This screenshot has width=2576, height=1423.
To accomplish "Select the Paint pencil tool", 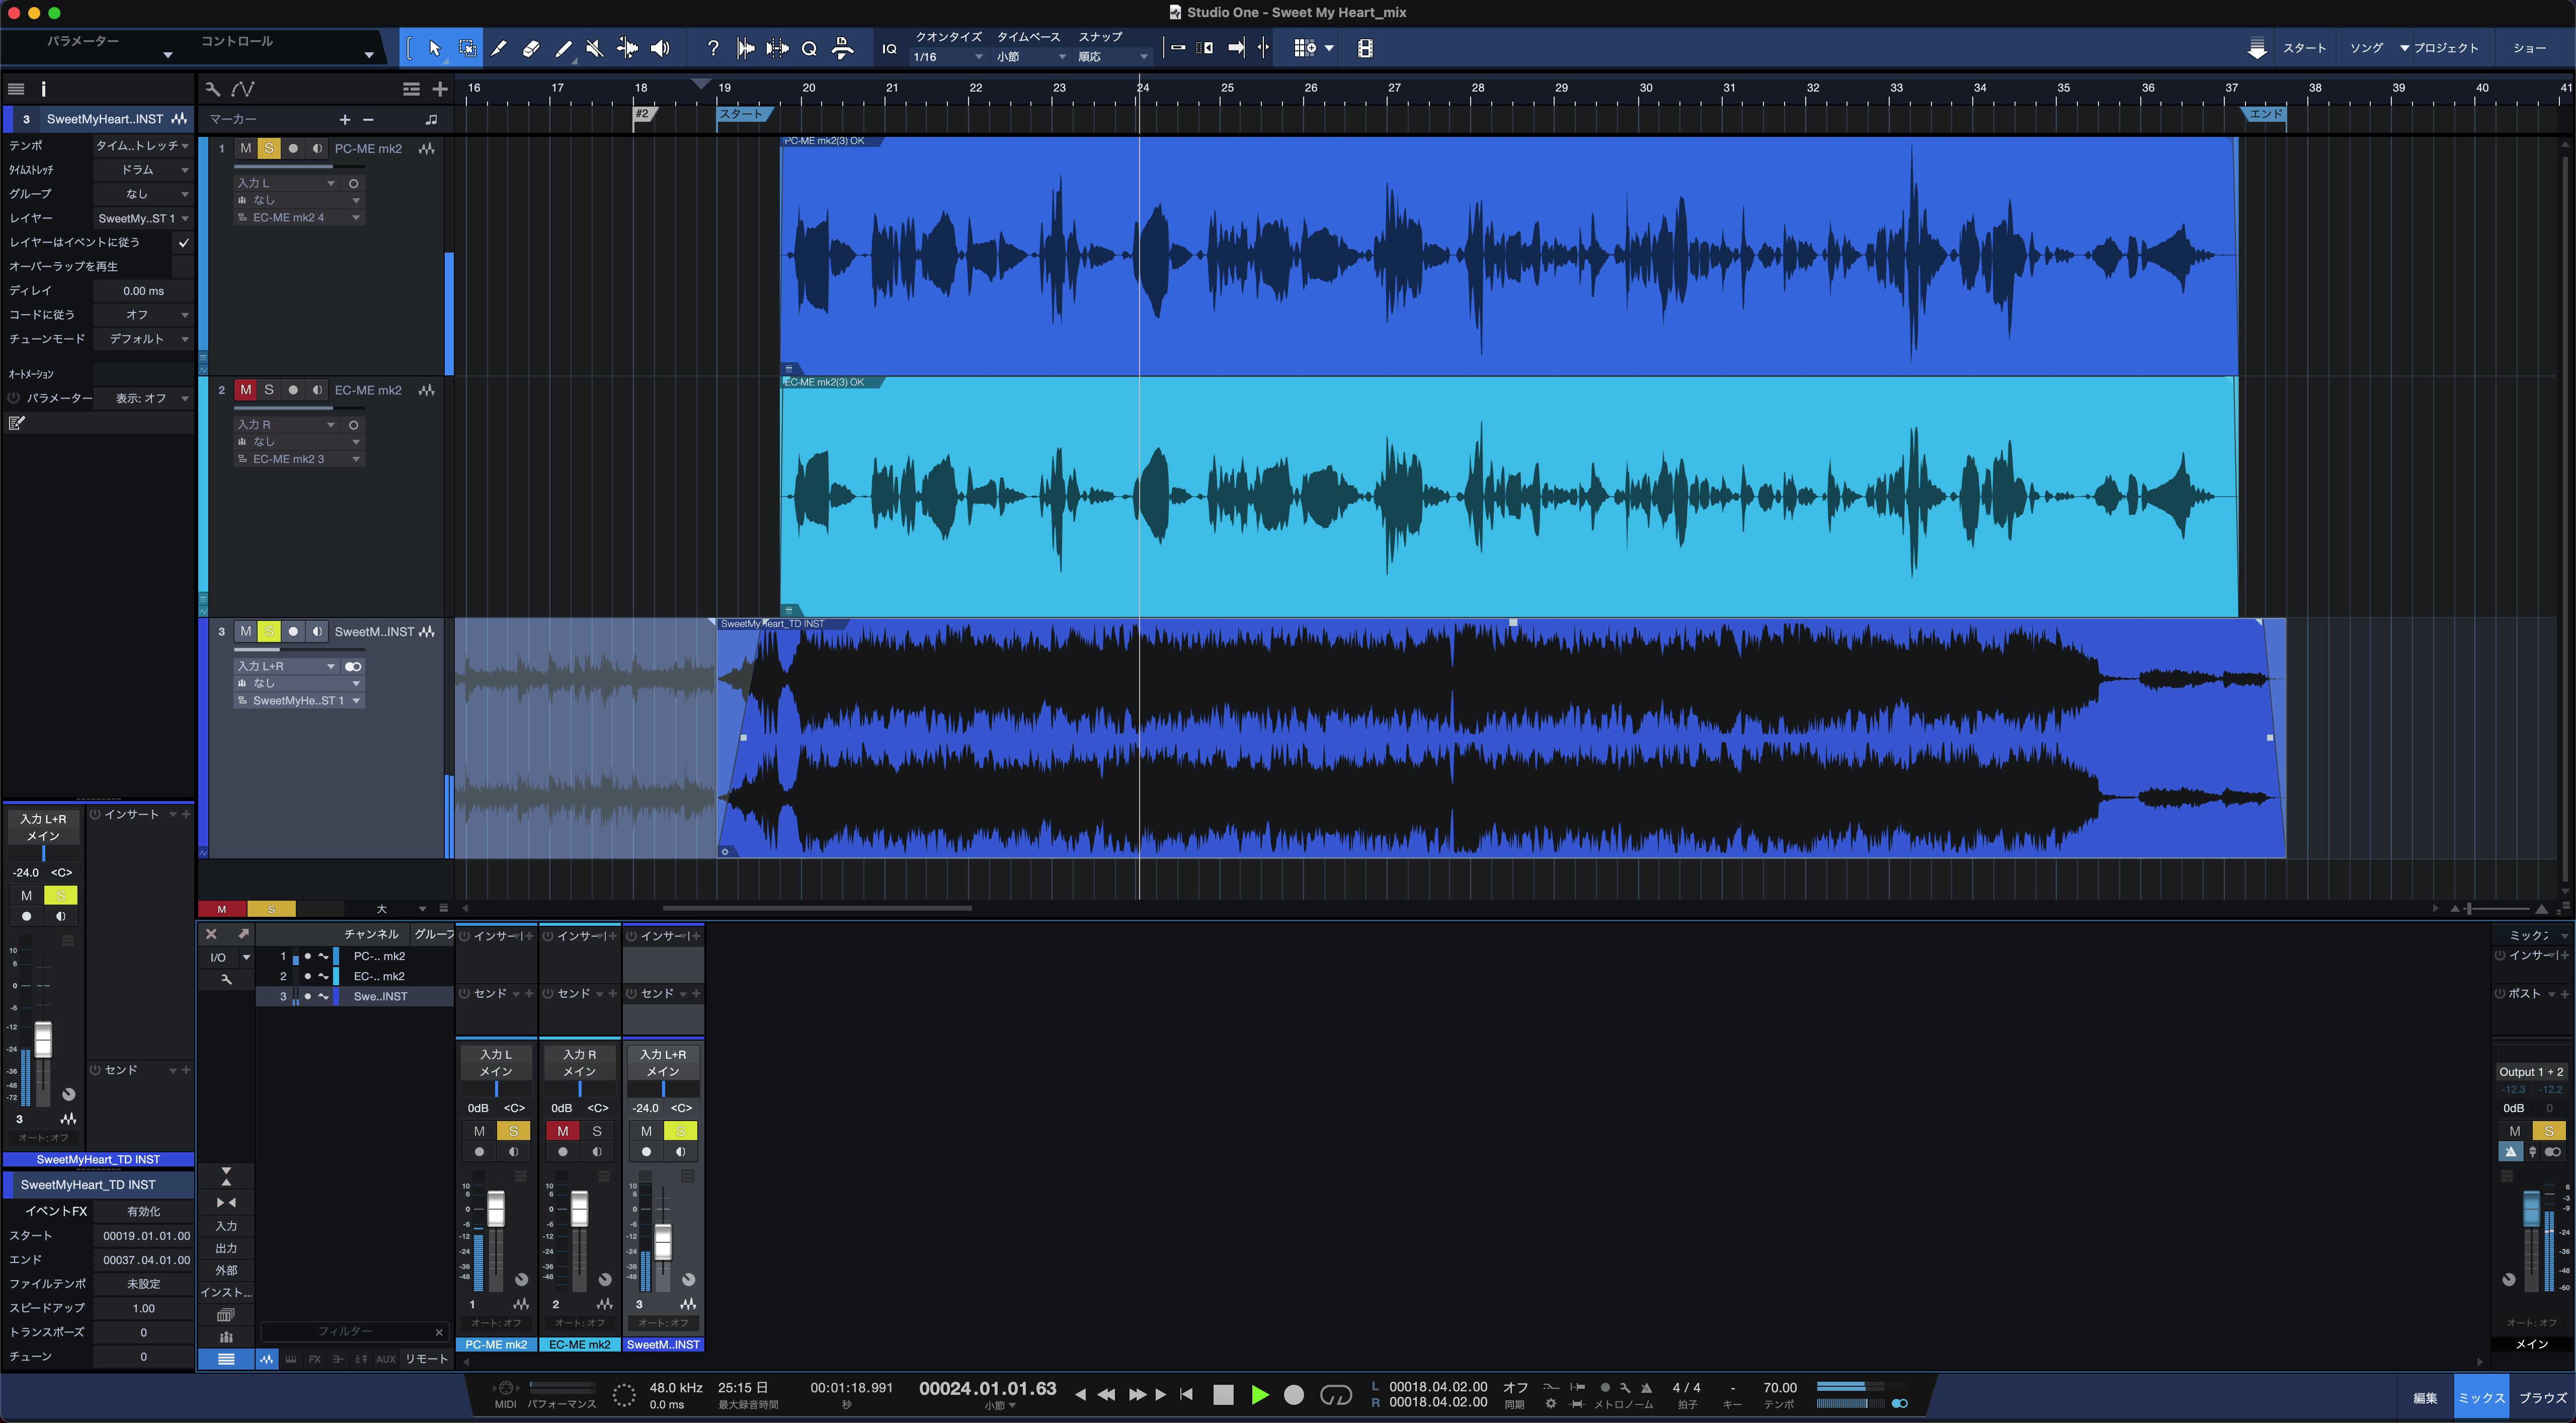I will coord(563,48).
